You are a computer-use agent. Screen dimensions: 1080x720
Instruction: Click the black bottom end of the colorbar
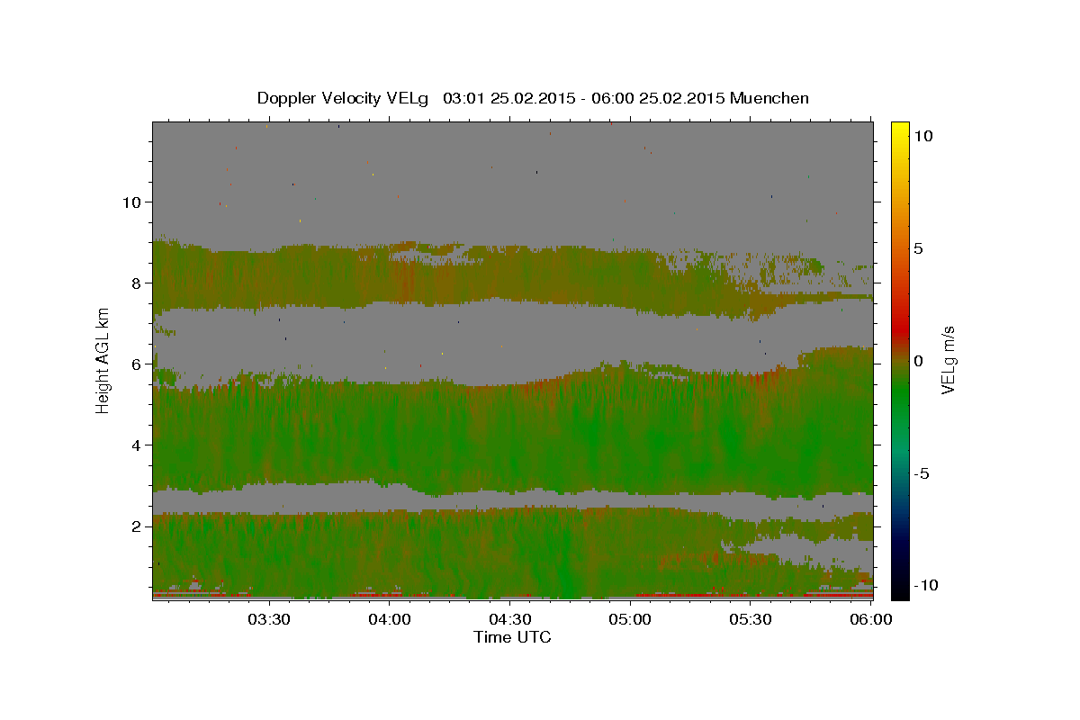tap(900, 592)
